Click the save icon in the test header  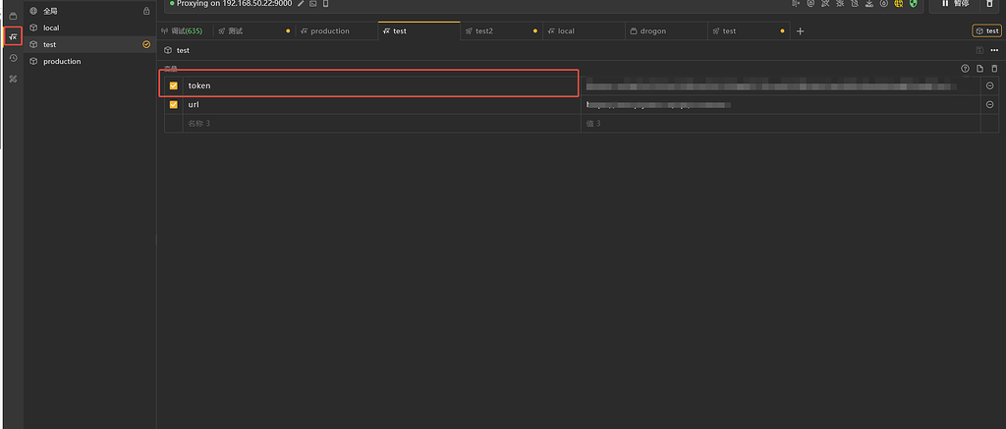979,50
